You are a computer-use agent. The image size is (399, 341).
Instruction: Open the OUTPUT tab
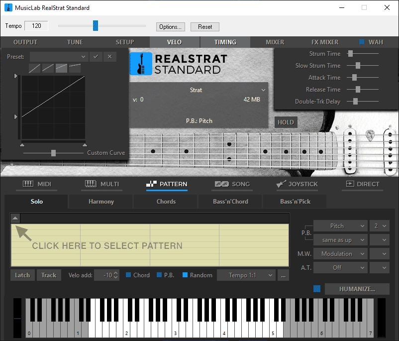[25, 42]
